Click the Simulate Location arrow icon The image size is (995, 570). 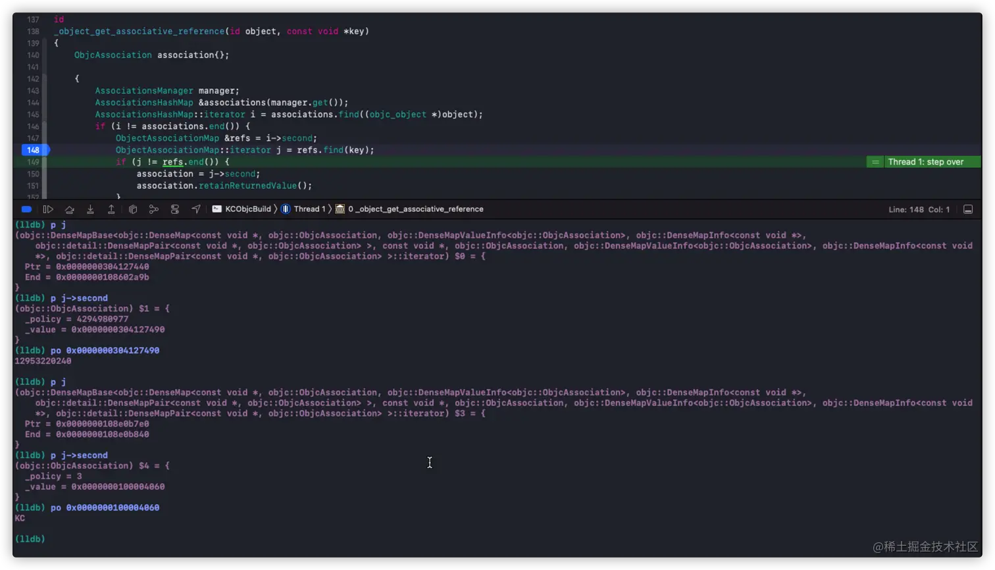[196, 209]
